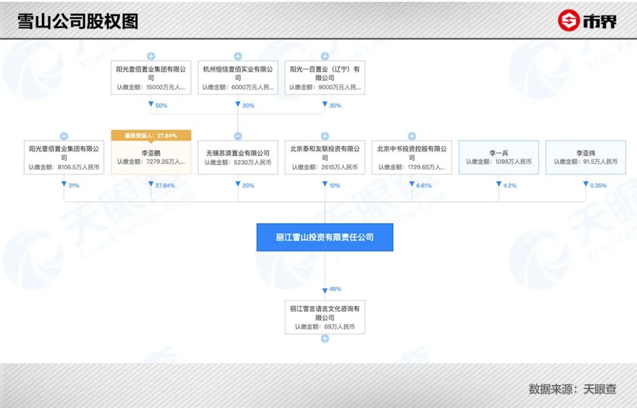The height and width of the screenshot is (408, 637).
Task: Expand shareholders above 阳光壹佰置业集团 (15000万元) node
Action: [x=151, y=56]
